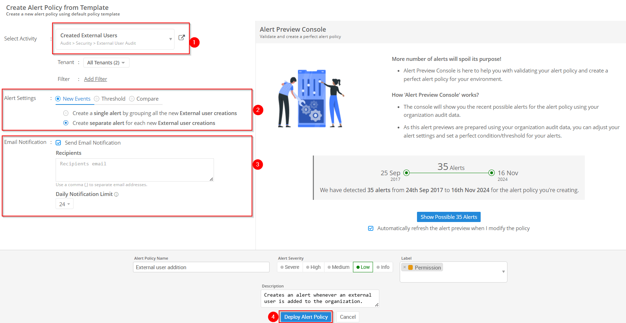Open the Label selection dropdown
Image resolution: width=626 pixels, height=323 pixels.
pos(503,272)
